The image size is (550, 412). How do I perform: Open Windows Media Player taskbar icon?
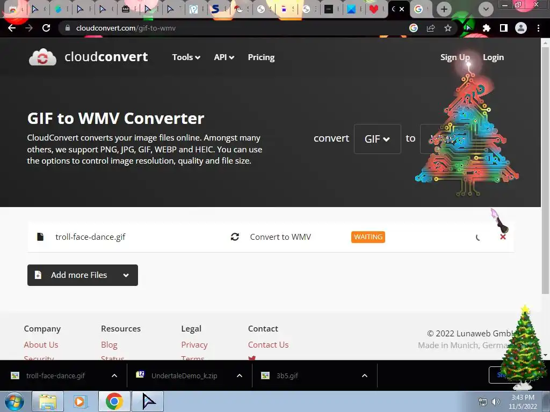click(81, 401)
